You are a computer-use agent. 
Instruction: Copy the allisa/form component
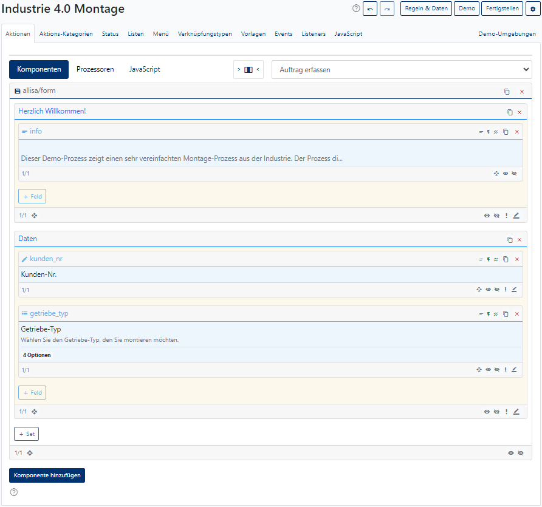pos(507,92)
